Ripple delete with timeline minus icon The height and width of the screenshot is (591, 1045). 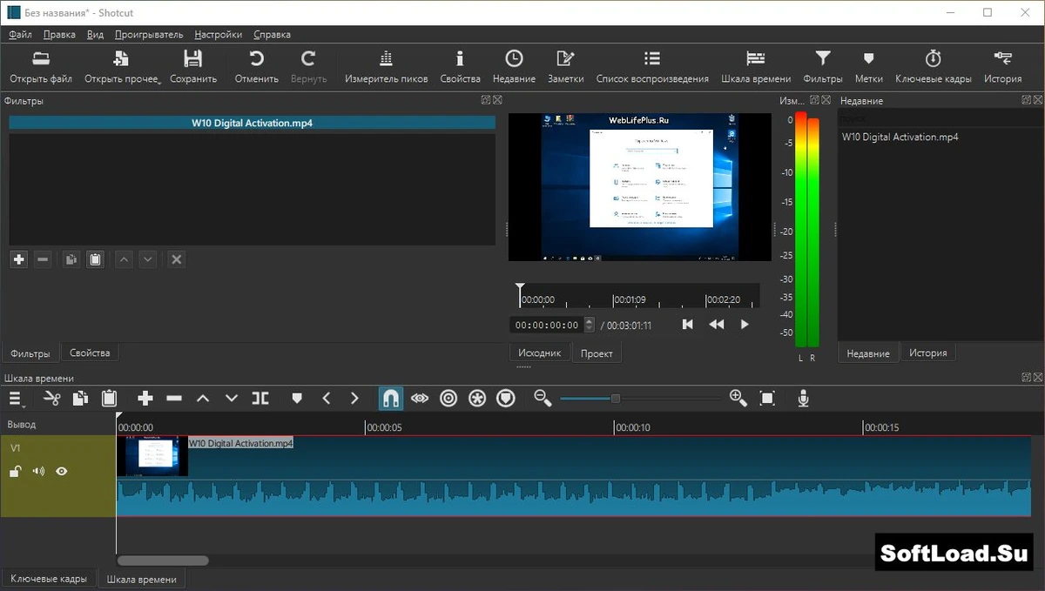click(x=174, y=399)
